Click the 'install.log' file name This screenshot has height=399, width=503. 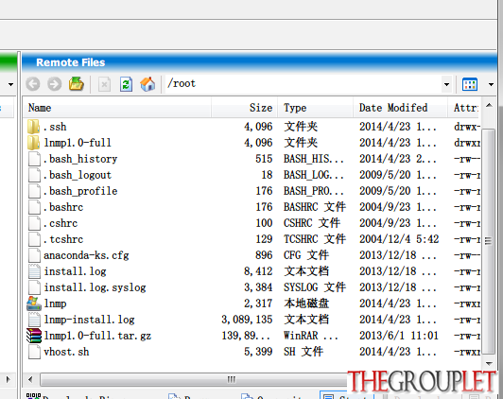tap(75, 271)
